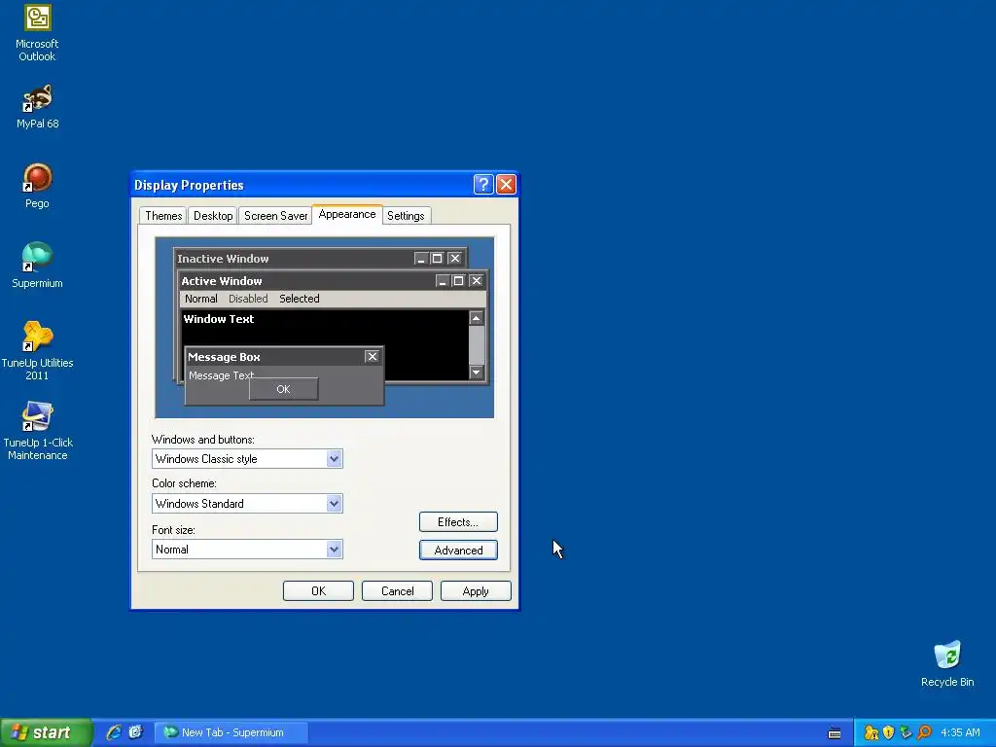Close the Display Properties dialog
This screenshot has width=996, height=747.
coord(506,184)
